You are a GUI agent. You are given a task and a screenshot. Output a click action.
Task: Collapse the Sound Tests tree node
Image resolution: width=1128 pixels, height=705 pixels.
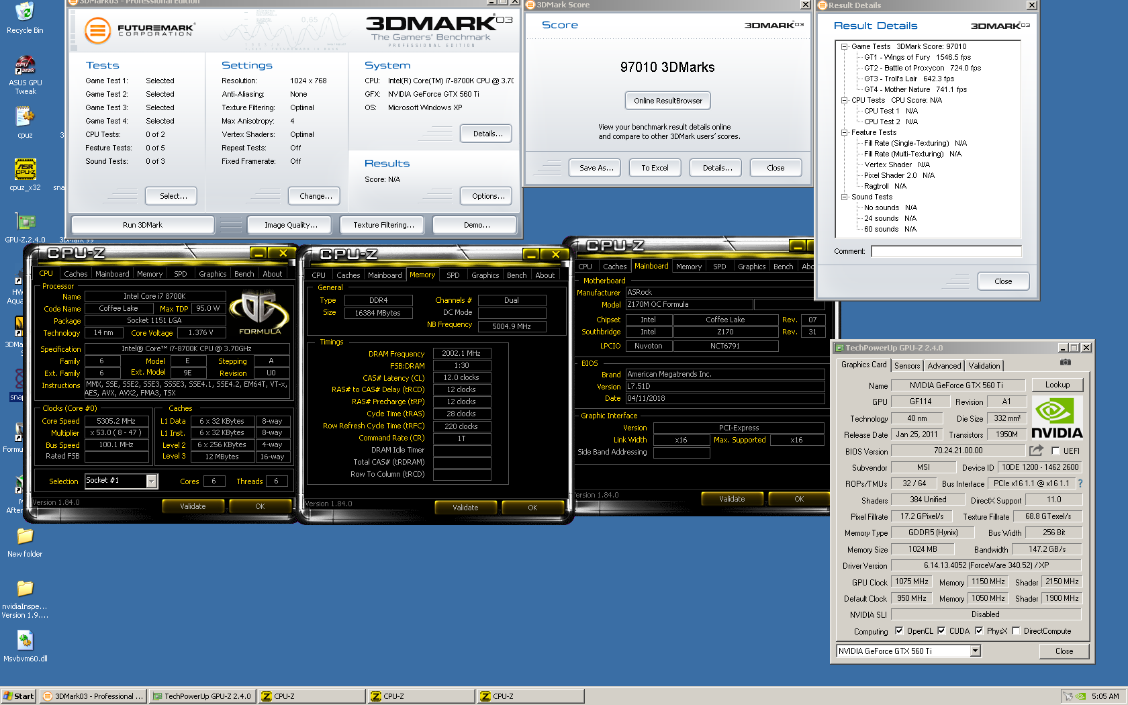tap(844, 197)
